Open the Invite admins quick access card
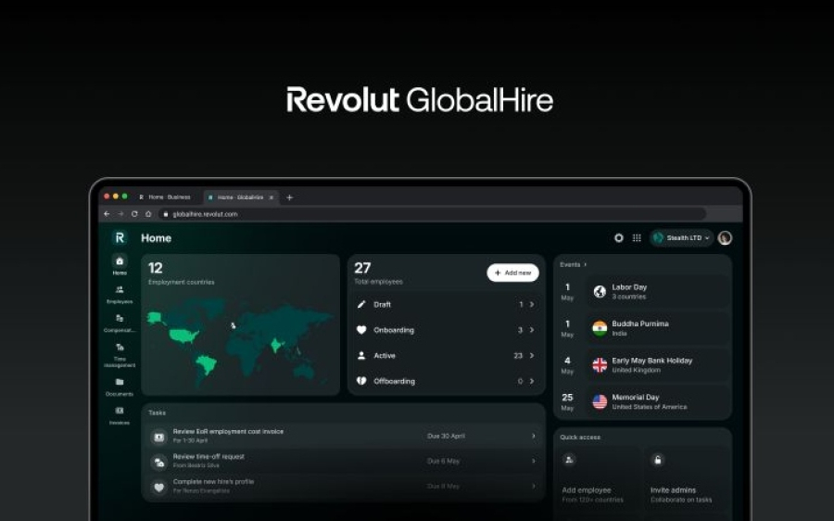 tap(687, 479)
